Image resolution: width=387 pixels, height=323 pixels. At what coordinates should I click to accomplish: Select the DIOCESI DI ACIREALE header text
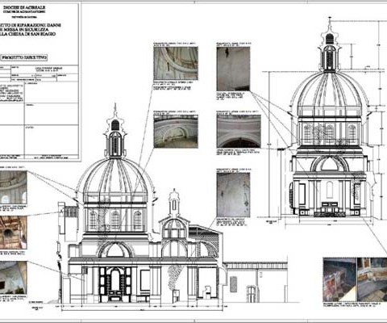[x=24, y=7]
